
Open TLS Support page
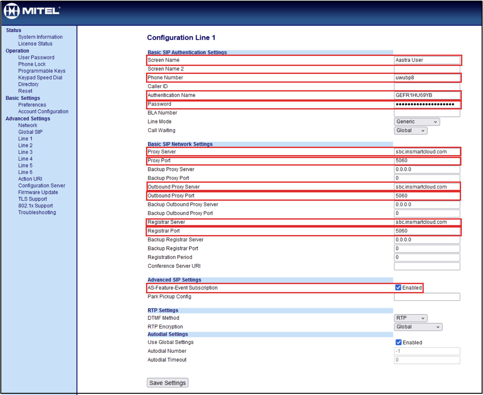point(33,199)
